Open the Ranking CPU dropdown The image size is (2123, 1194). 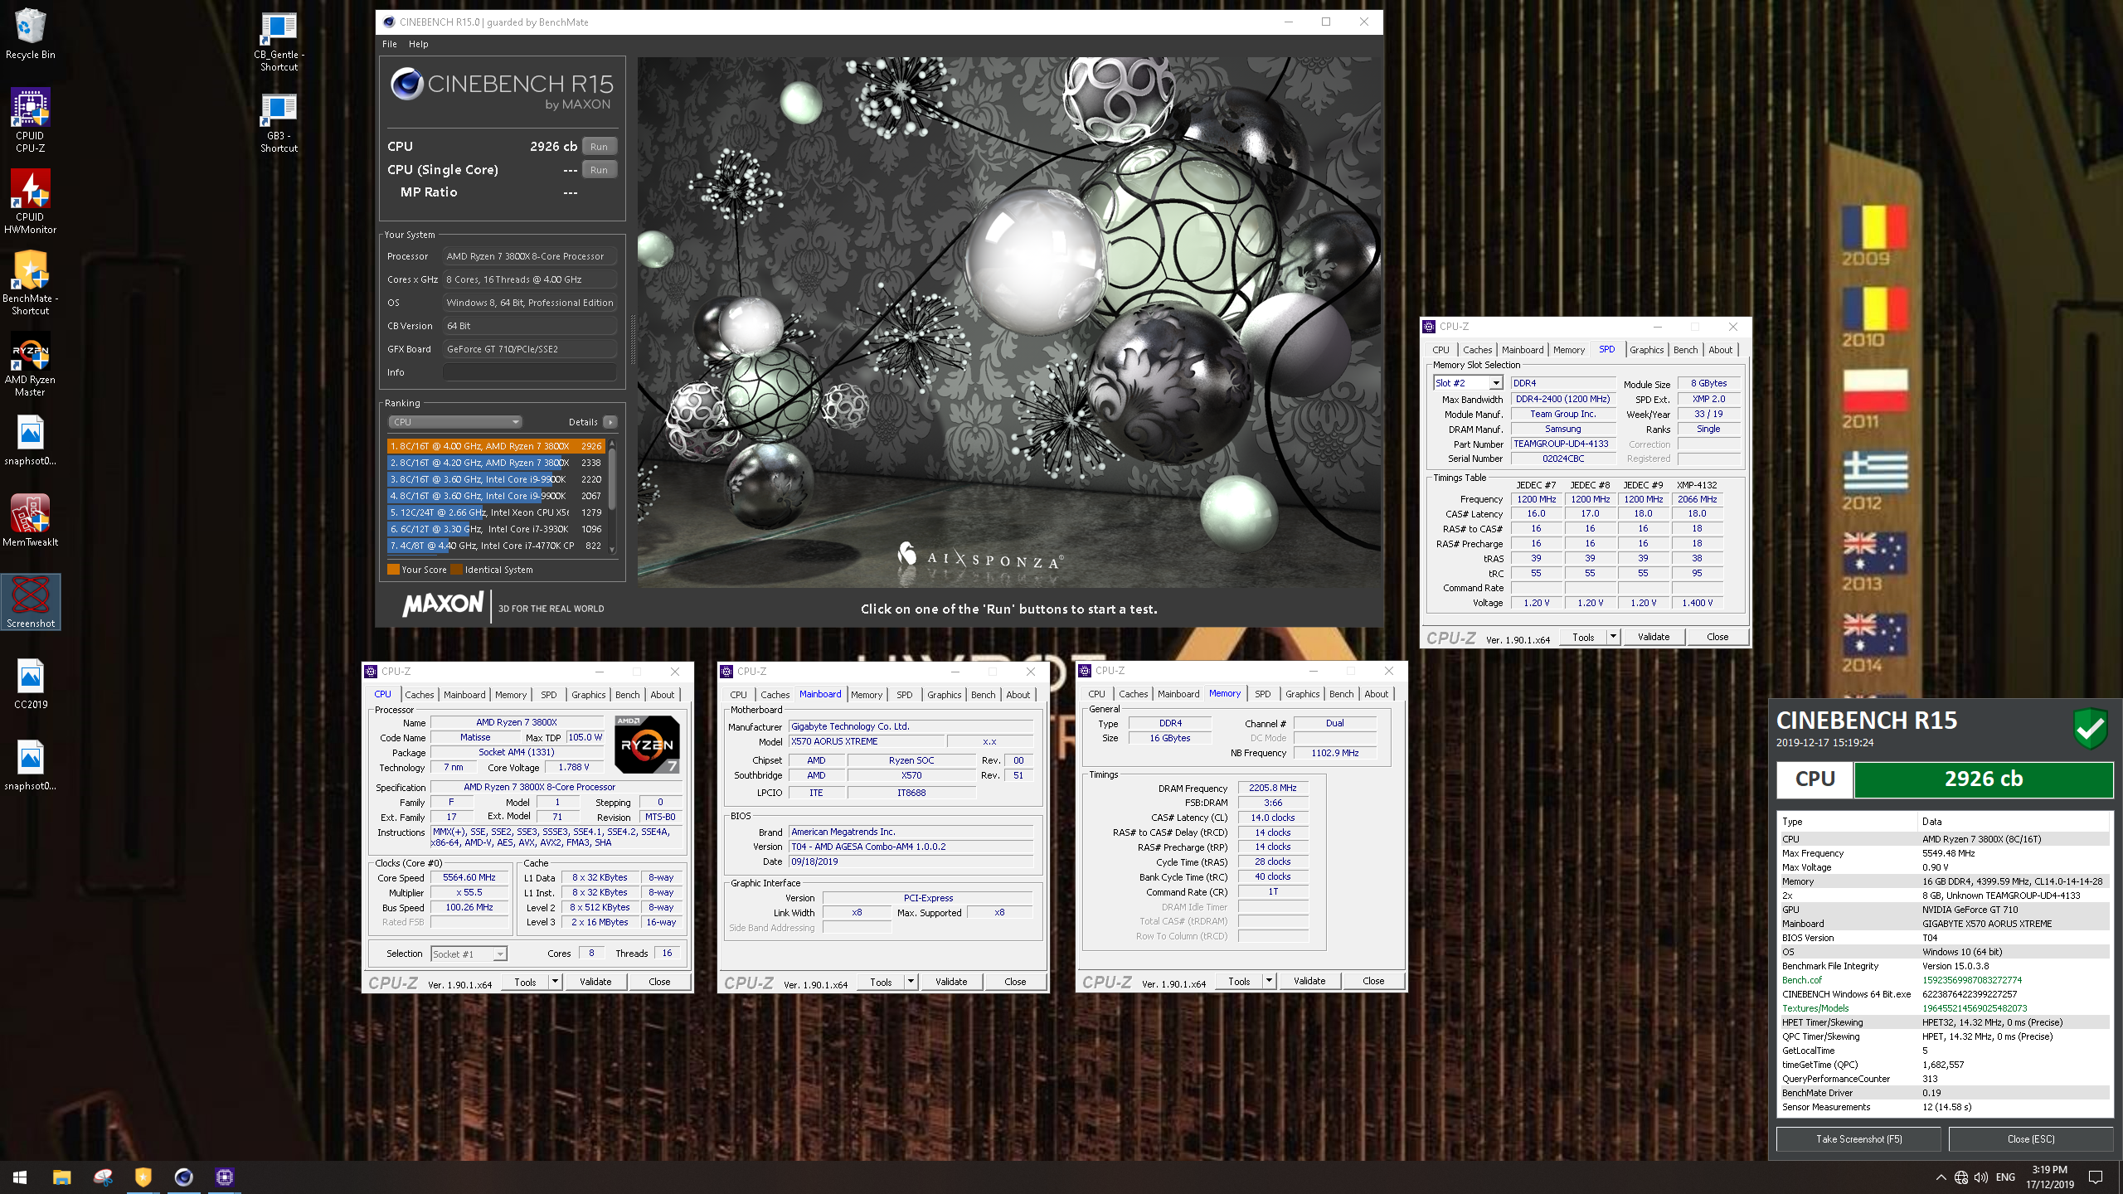pyautogui.click(x=454, y=422)
